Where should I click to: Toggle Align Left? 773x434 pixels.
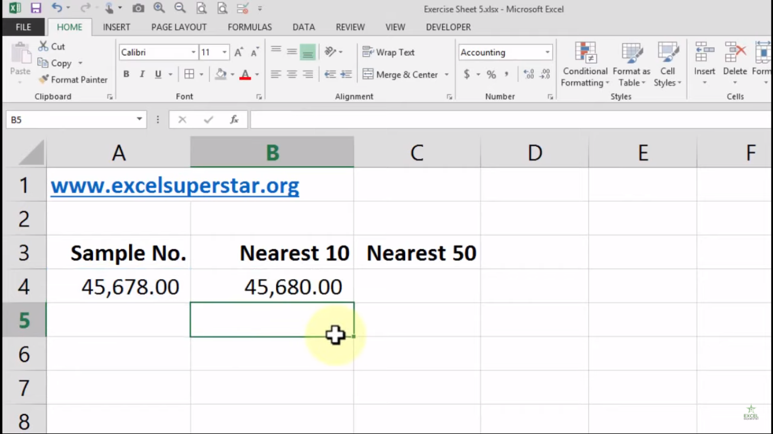[276, 74]
